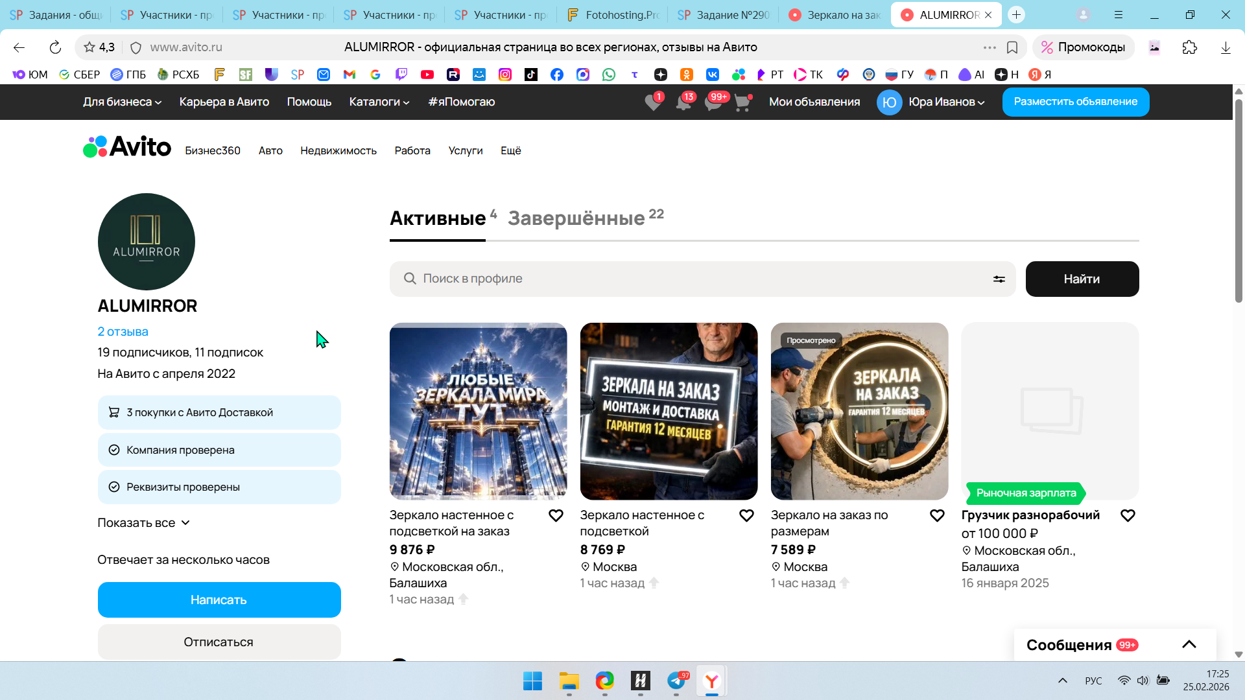The height and width of the screenshot is (700, 1245).
Task: Favorite the 8 769 ₽ mirror listing
Action: coord(746,516)
